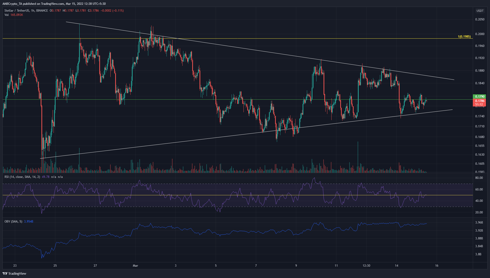This screenshot has width=490, height=278.
Task: Click the OBV value 3.954B
Action: coord(29,221)
